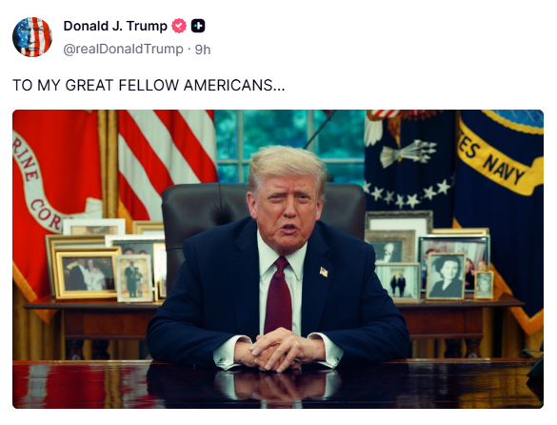Click the speaker's face in the video thumbnail

coord(287,210)
